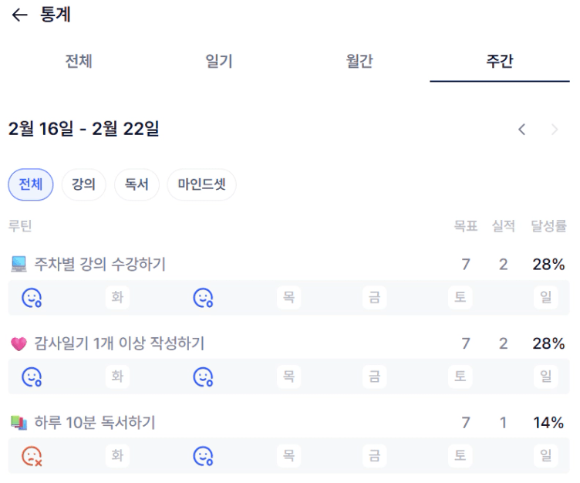580x483 pixels.
Task: Tap the red sad face in the 하루 10분 독서하기 row
Action: (32, 456)
